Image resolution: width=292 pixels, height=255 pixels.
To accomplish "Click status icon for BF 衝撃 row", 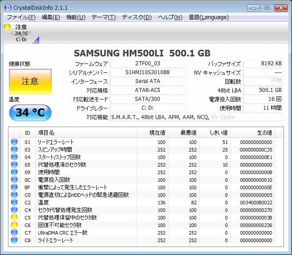I will click(x=14, y=187).
